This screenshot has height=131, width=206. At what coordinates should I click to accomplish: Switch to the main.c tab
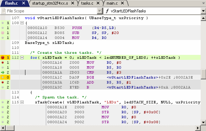112,3
